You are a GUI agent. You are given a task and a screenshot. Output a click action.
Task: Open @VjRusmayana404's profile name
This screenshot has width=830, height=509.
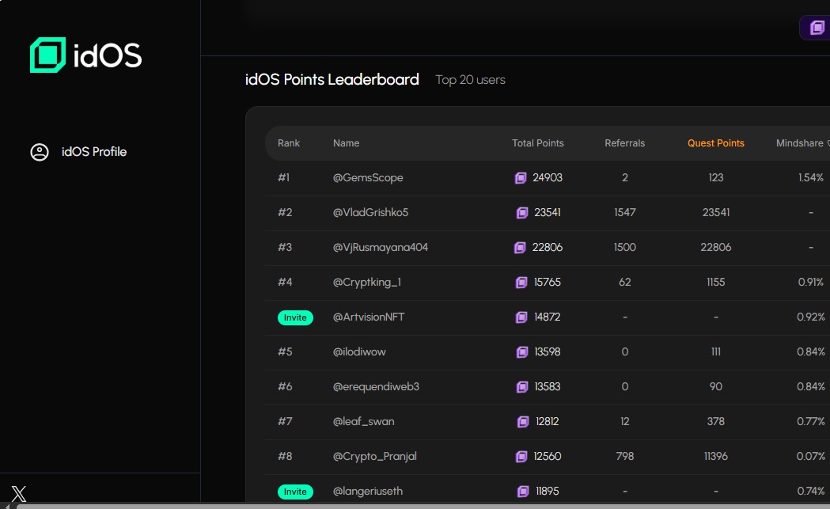380,247
